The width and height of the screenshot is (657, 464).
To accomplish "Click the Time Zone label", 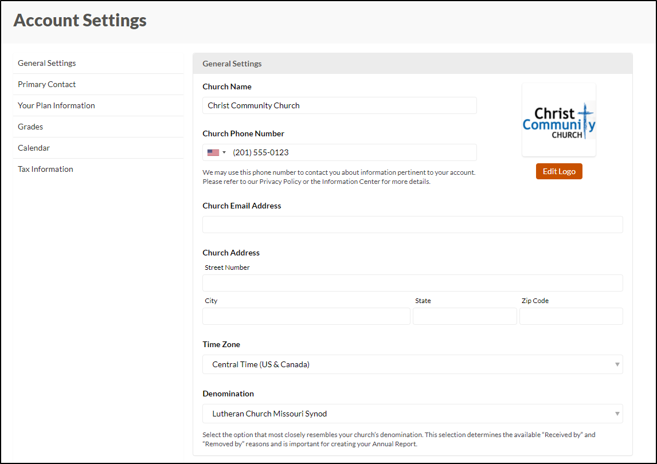I will point(221,345).
